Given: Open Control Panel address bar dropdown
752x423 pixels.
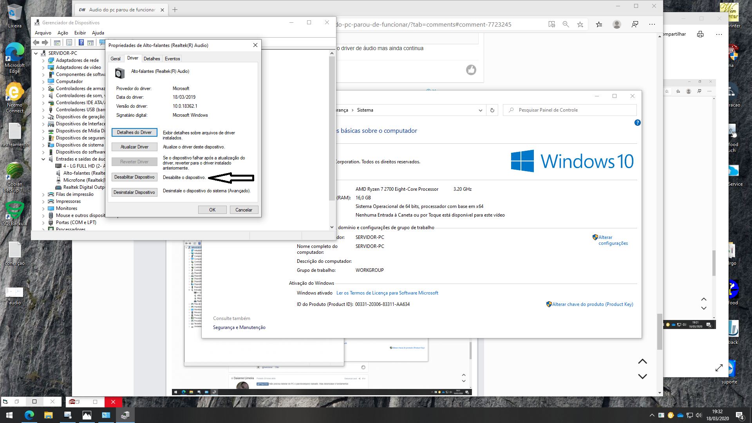Looking at the screenshot, I should [x=480, y=110].
